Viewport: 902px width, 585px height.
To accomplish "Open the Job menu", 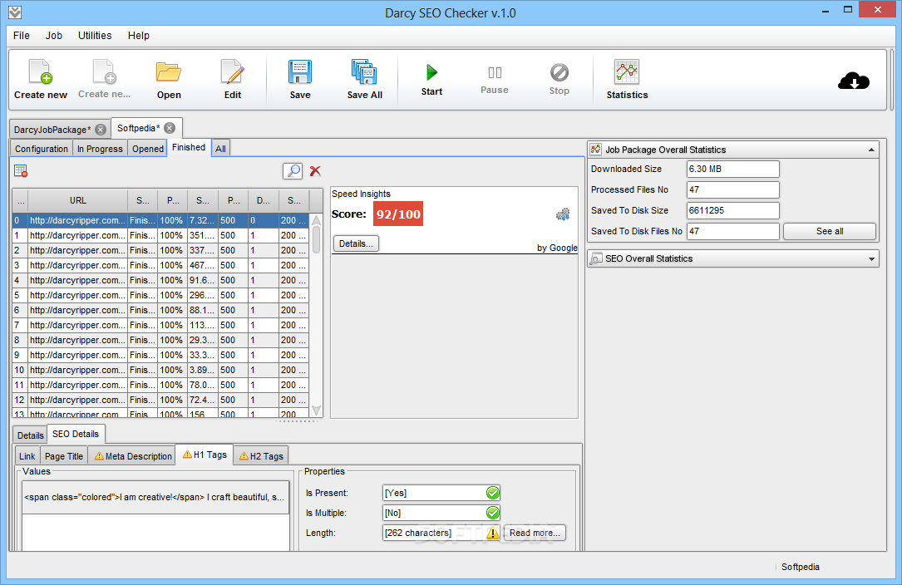I will point(54,35).
